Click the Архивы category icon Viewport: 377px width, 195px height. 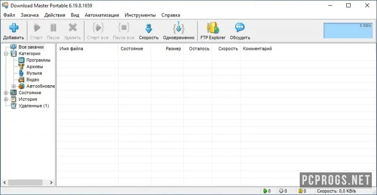point(21,66)
